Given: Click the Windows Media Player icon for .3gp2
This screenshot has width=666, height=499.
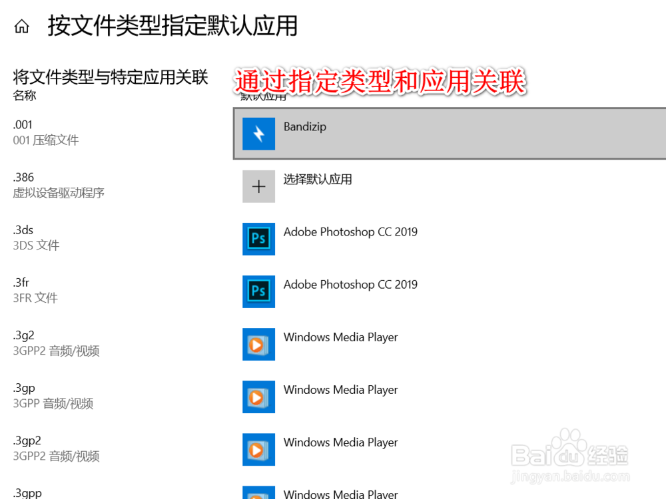Looking at the screenshot, I should click(258, 449).
